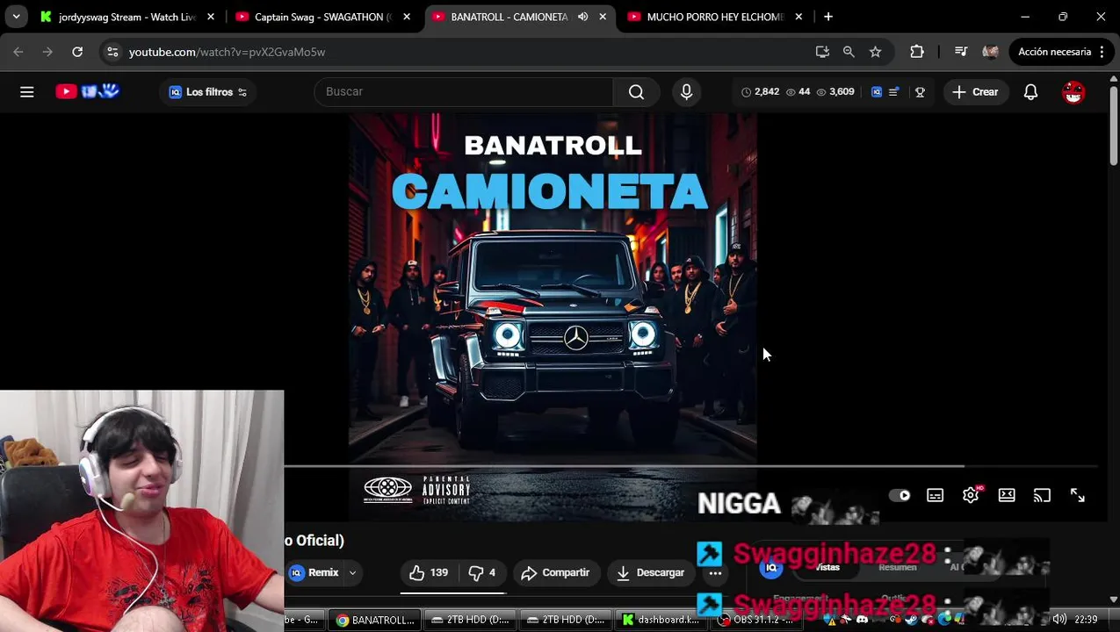Switch to Captain Swag SWAGATHON tab
1120x632 pixels.
coord(322,17)
